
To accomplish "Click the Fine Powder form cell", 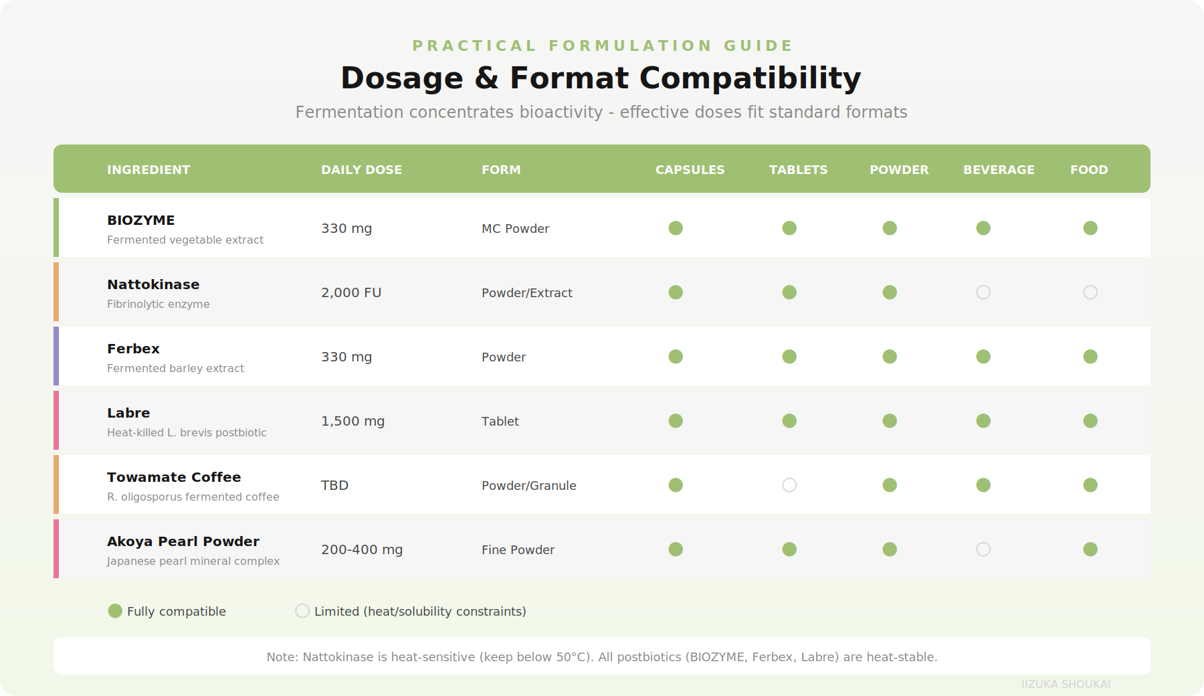I will (518, 549).
